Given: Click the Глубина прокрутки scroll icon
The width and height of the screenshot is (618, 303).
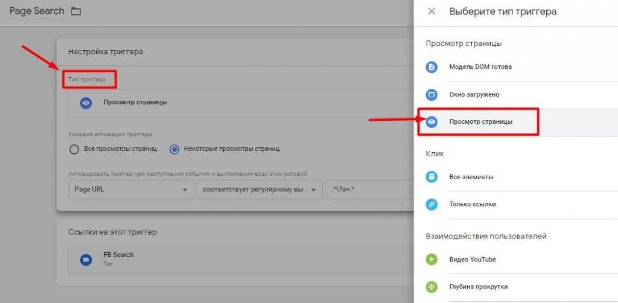Looking at the screenshot, I should click(432, 287).
